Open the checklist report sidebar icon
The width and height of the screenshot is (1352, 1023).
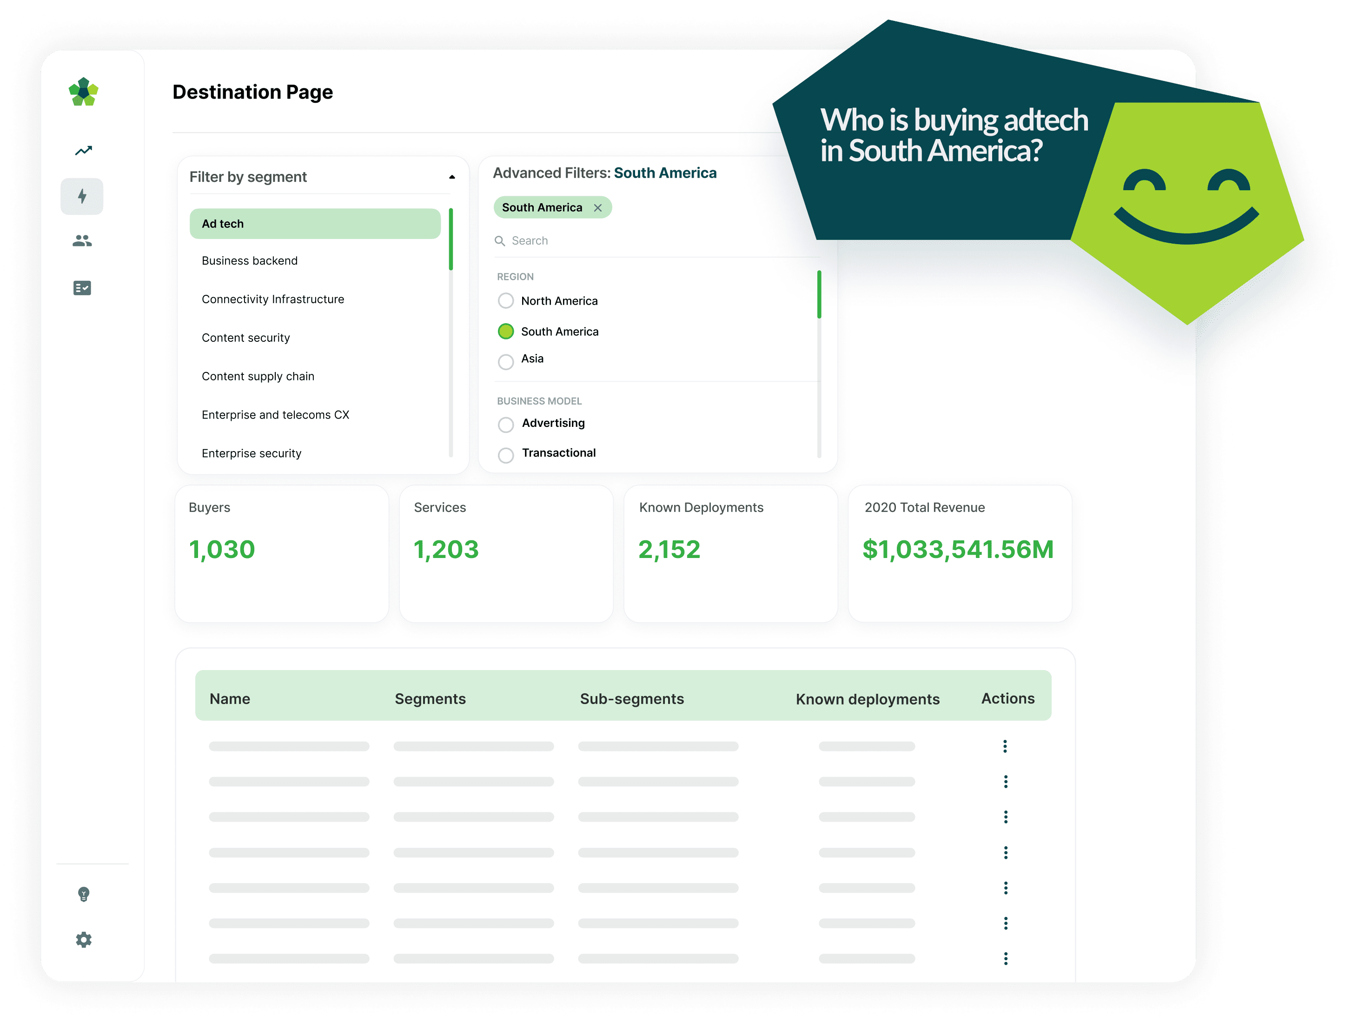tap(82, 288)
